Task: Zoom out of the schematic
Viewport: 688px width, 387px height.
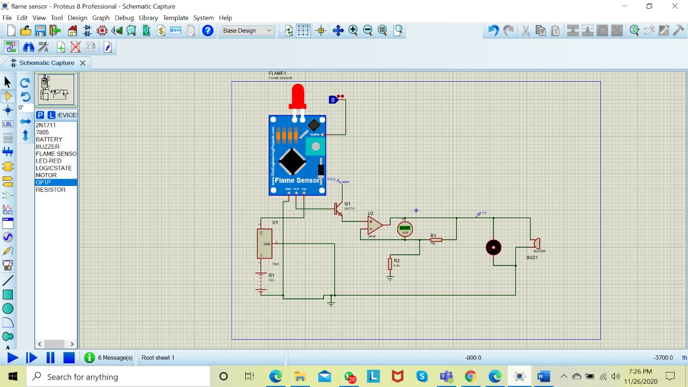Action: pyautogui.click(x=368, y=31)
